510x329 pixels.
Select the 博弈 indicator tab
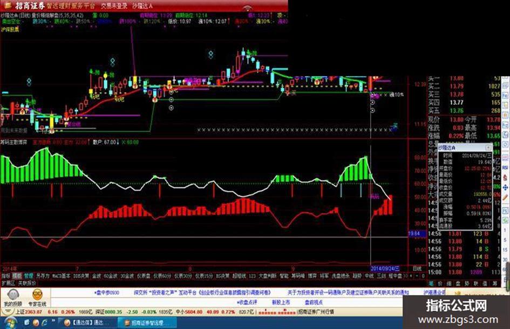click(312, 276)
